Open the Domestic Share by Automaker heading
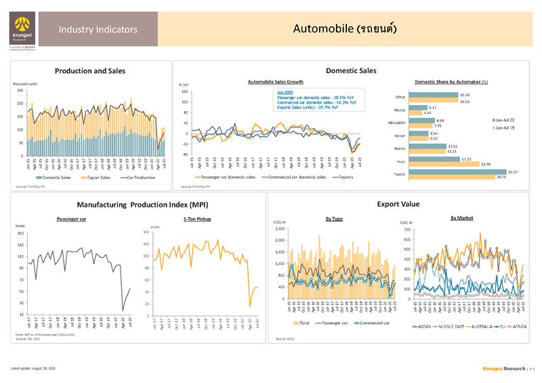 coord(451,81)
